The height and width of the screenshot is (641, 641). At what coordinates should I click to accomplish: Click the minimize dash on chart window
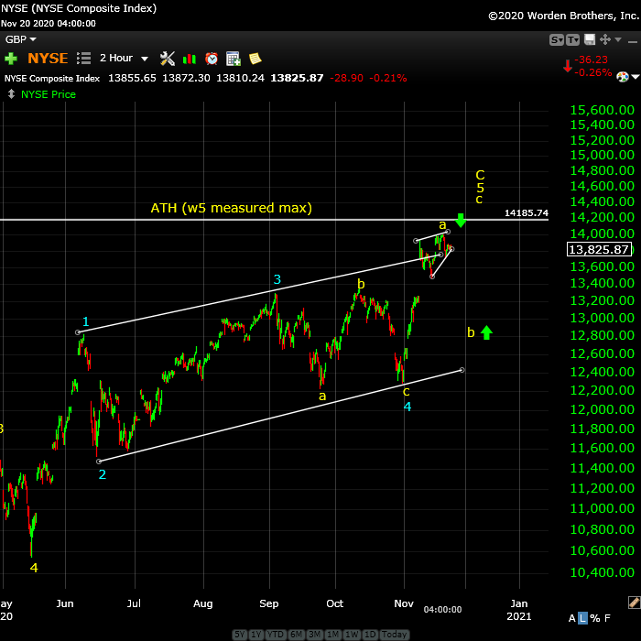[x=633, y=42]
